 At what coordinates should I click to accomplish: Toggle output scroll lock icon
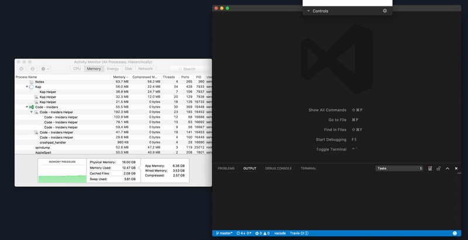coord(438,169)
